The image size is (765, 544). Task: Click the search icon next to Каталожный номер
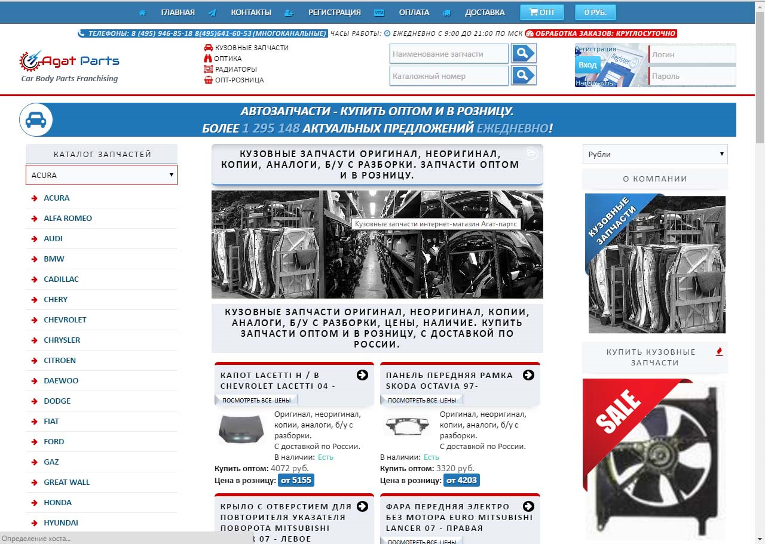[524, 75]
